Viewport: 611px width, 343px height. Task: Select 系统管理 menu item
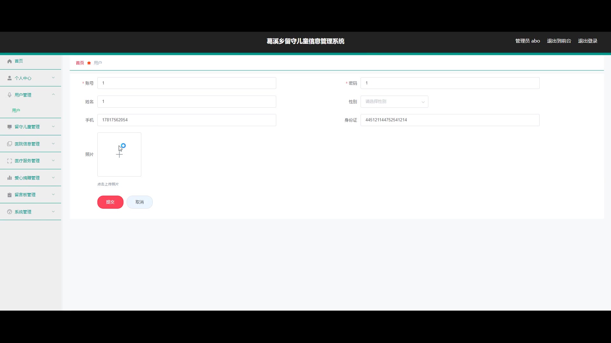coord(31,212)
